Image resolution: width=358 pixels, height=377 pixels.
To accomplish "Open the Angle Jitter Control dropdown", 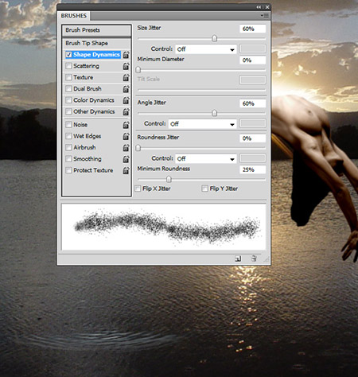I will pyautogui.click(x=202, y=124).
